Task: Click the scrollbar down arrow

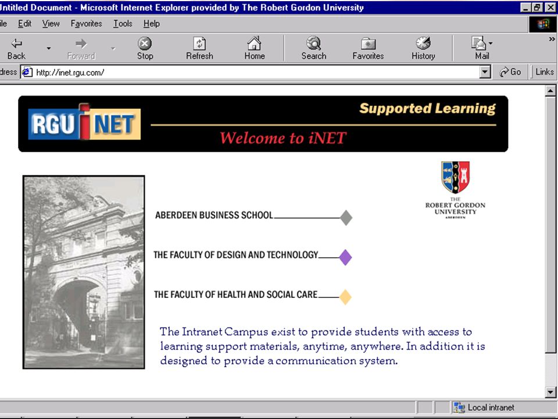Action: (x=550, y=392)
